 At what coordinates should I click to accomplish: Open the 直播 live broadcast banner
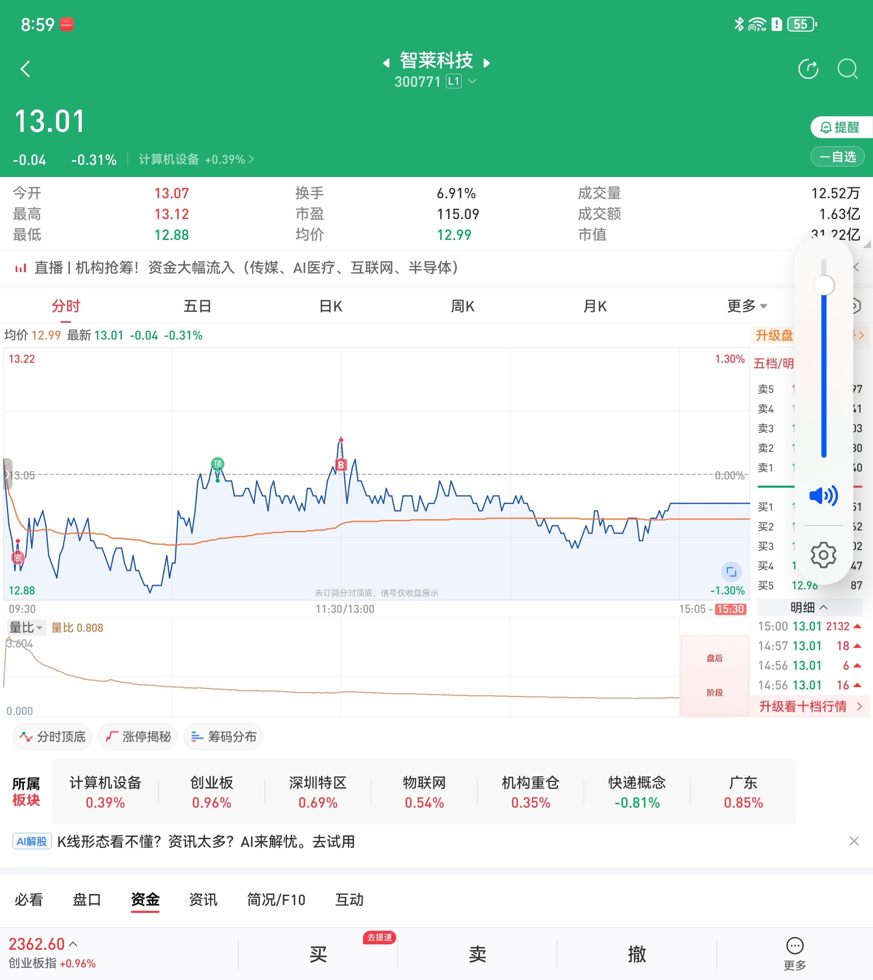(x=246, y=267)
